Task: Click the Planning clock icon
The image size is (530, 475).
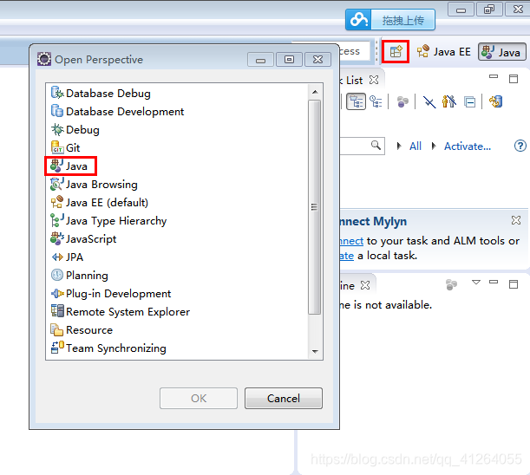Action: [56, 275]
